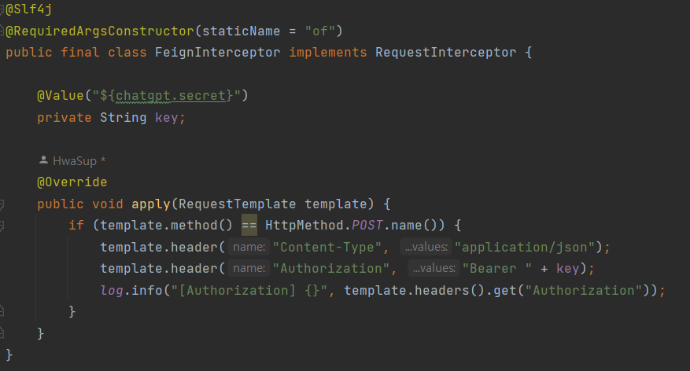
Task: Click the private keyword
Action: click(x=65, y=117)
